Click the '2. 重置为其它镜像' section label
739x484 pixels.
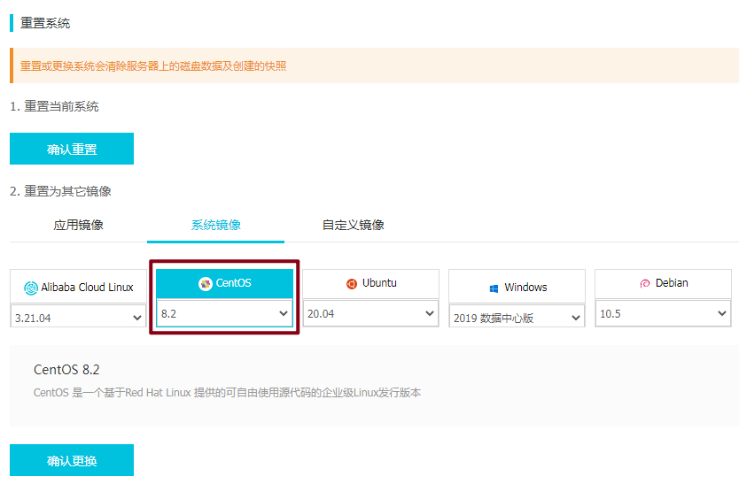pyautogui.click(x=60, y=191)
